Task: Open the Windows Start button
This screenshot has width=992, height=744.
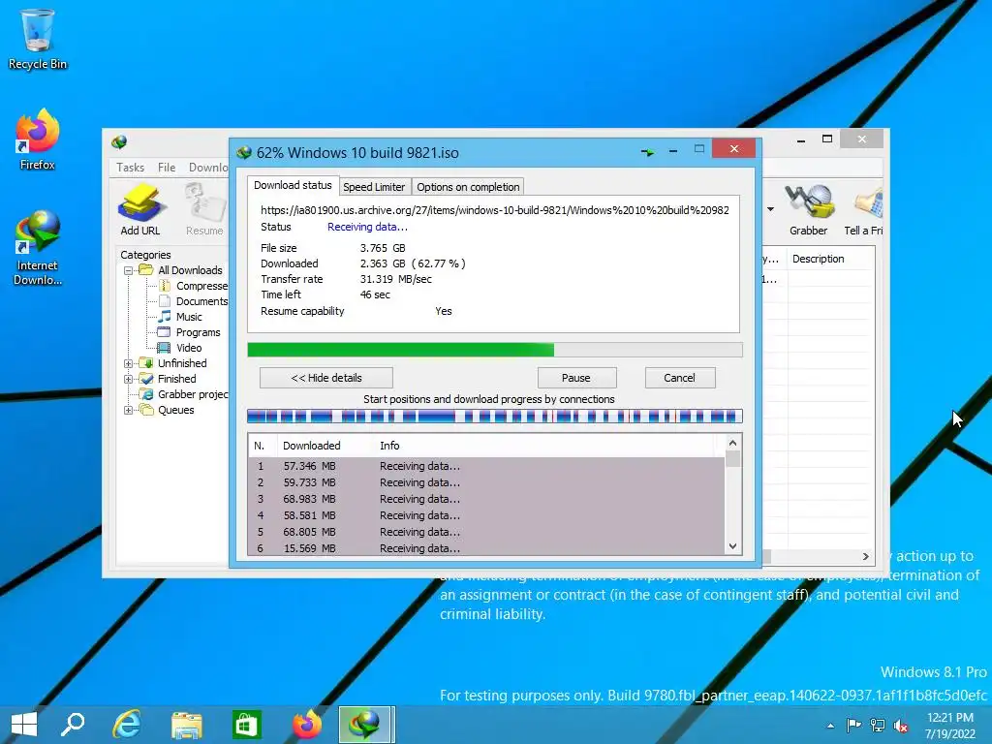Action: (24, 725)
